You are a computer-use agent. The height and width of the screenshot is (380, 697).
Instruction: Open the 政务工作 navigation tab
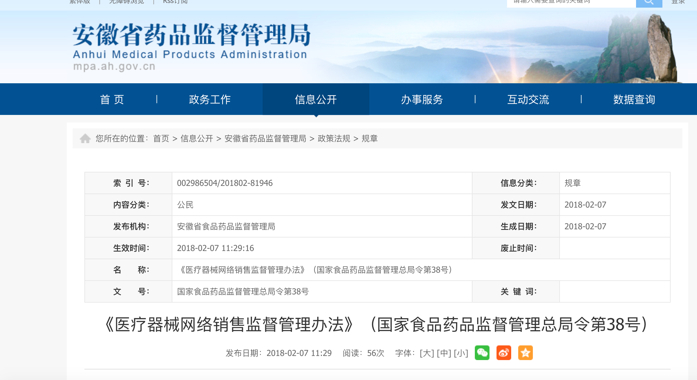coord(210,99)
